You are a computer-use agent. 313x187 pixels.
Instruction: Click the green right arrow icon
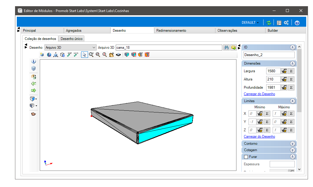coord(34,90)
